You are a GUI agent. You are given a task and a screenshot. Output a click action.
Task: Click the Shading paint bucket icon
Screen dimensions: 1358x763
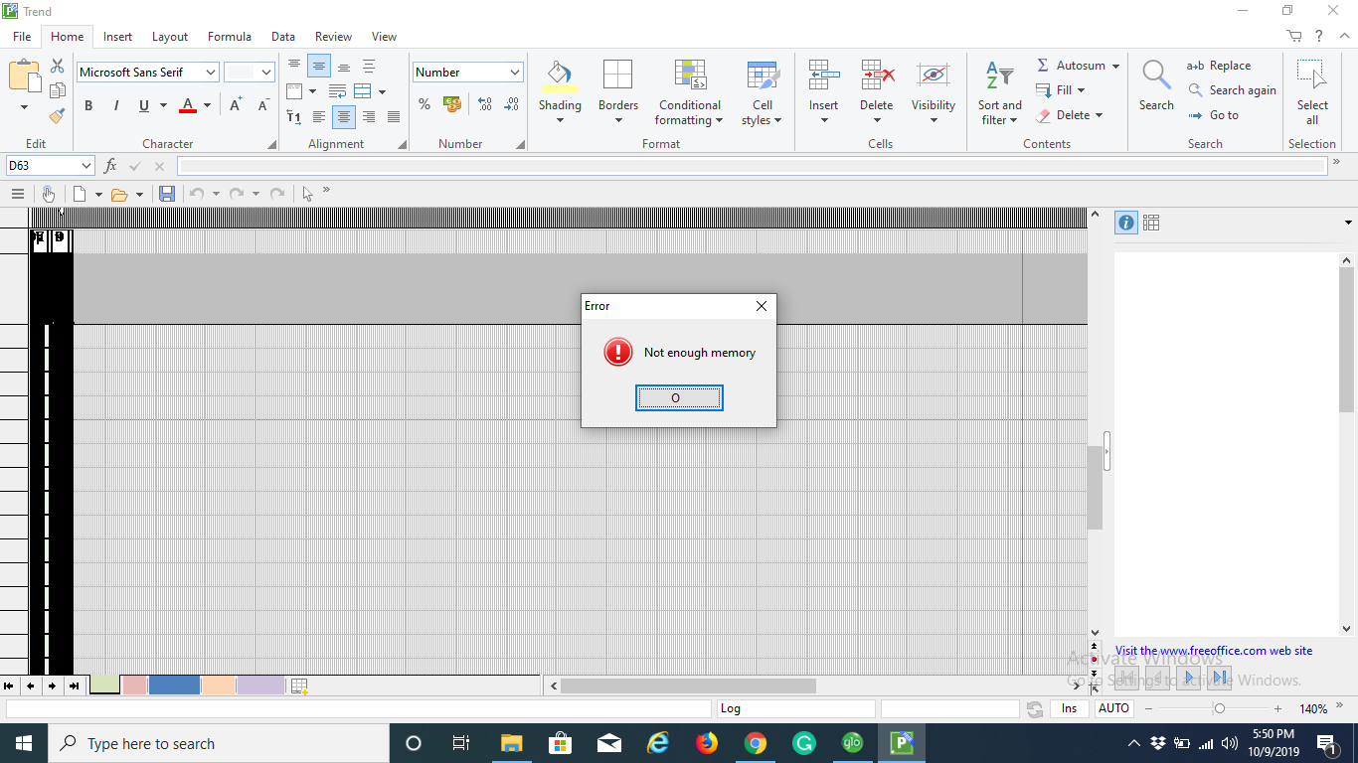pyautogui.click(x=560, y=76)
